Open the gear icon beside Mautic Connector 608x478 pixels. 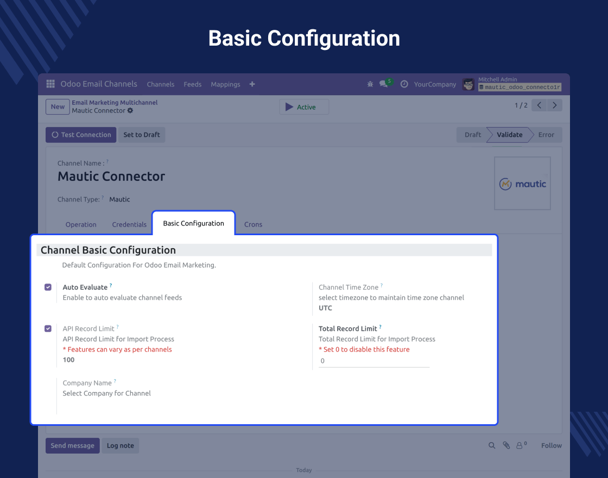tap(130, 111)
